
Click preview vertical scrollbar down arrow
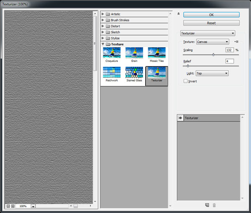pyautogui.click(x=95, y=201)
